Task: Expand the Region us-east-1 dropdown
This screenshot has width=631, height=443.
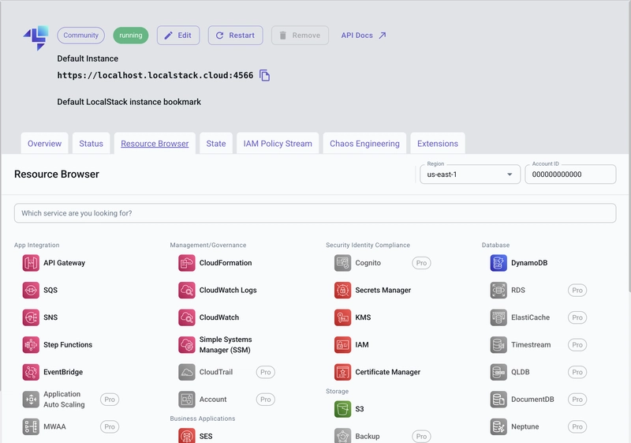Action: (470, 175)
